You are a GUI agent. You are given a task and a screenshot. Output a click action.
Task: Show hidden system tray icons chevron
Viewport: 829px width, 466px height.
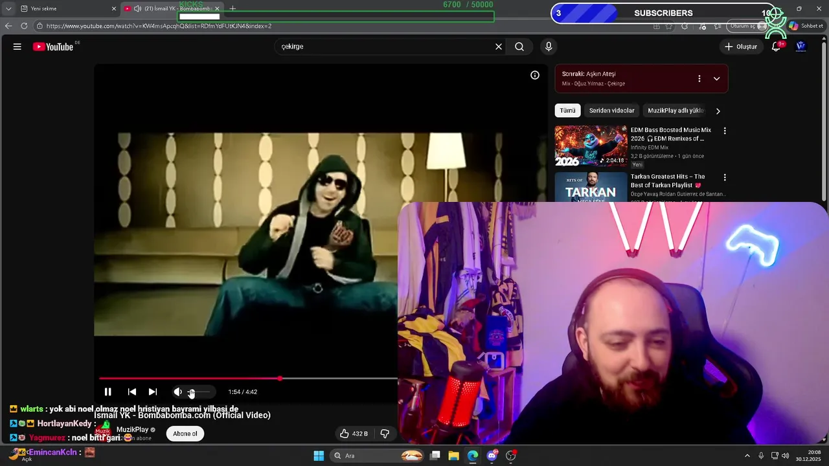pyautogui.click(x=747, y=456)
